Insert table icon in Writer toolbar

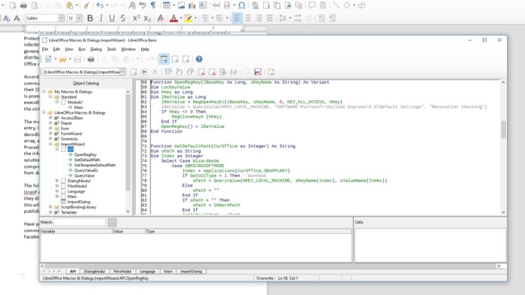pyautogui.click(x=166, y=5)
